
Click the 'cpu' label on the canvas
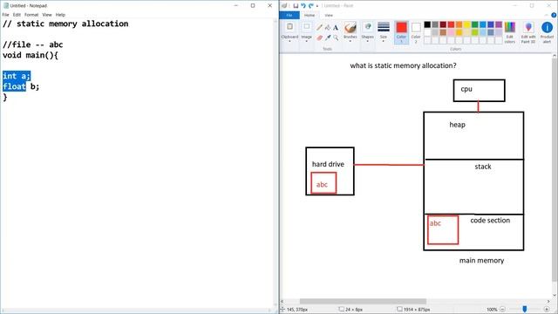coord(466,89)
